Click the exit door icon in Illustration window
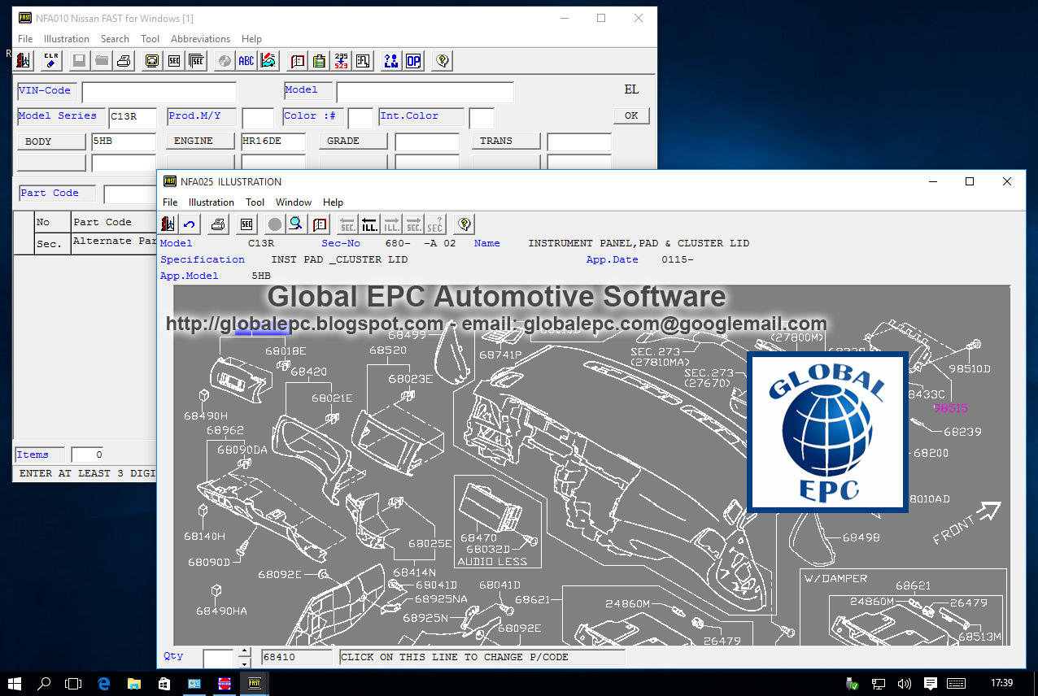 (x=168, y=224)
